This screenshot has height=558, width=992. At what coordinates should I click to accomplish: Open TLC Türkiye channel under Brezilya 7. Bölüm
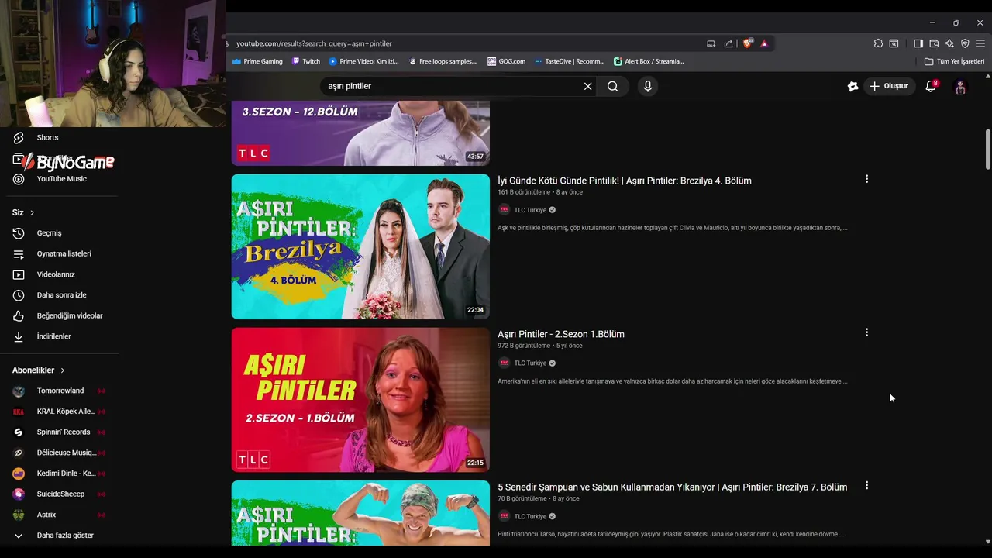point(530,516)
